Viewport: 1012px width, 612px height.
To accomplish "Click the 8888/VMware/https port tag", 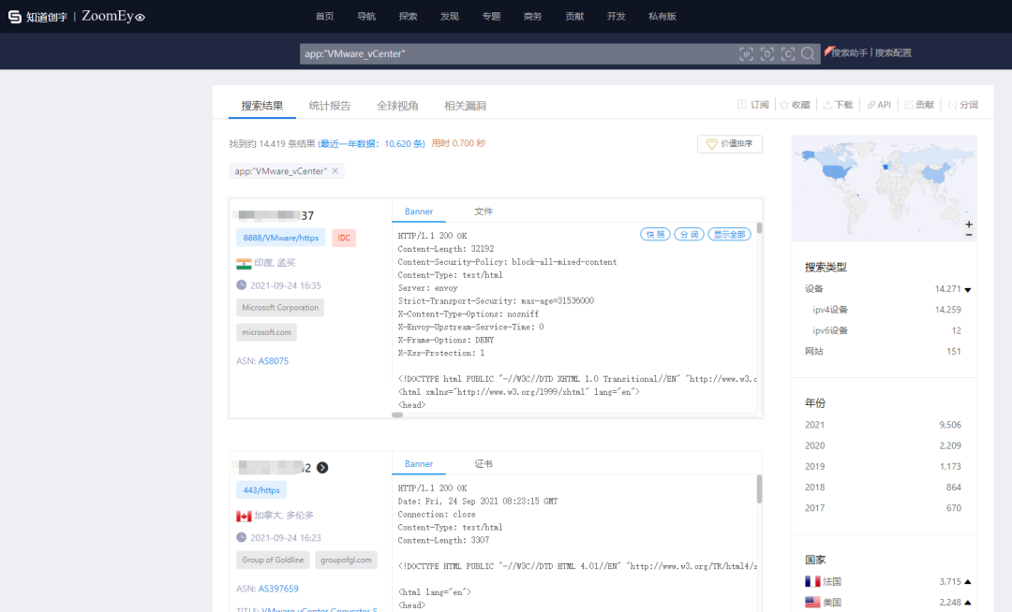I will click(281, 238).
